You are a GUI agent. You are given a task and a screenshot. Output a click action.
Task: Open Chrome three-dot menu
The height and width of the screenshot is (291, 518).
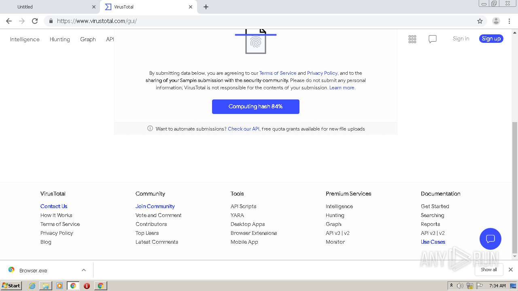pos(510,21)
